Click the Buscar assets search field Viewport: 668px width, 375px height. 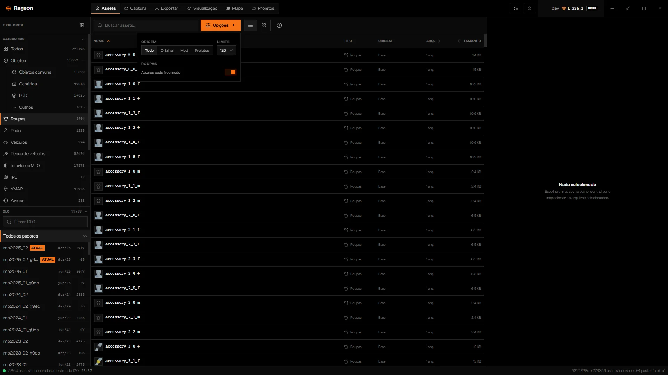pos(146,25)
